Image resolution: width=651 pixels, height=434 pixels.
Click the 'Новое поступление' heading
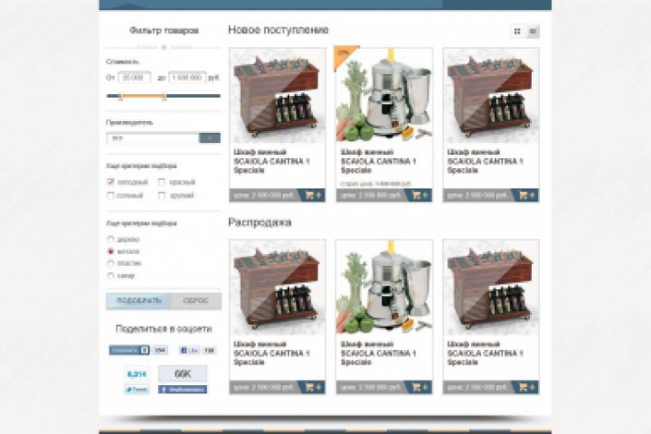click(x=278, y=30)
